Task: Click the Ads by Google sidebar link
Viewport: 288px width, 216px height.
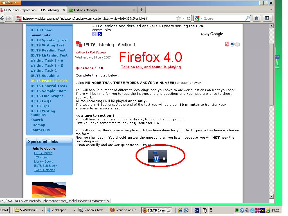Action: 44,148
